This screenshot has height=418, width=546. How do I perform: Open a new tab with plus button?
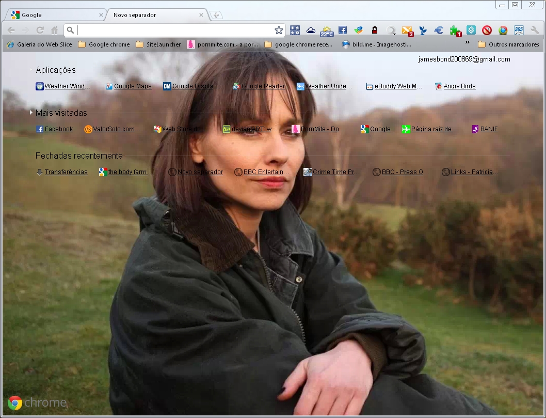click(216, 15)
